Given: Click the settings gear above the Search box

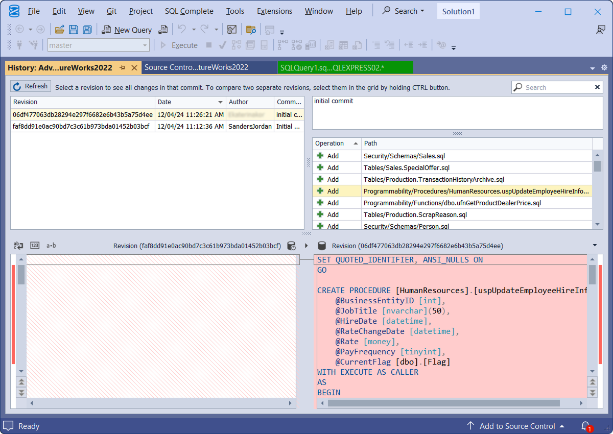Looking at the screenshot, I should tap(604, 67).
